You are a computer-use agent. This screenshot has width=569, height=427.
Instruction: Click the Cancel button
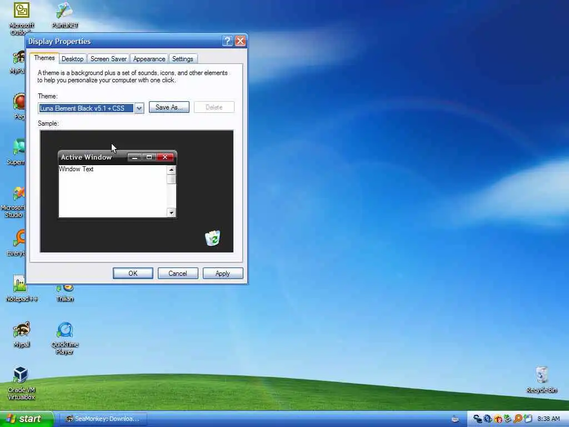tap(178, 274)
